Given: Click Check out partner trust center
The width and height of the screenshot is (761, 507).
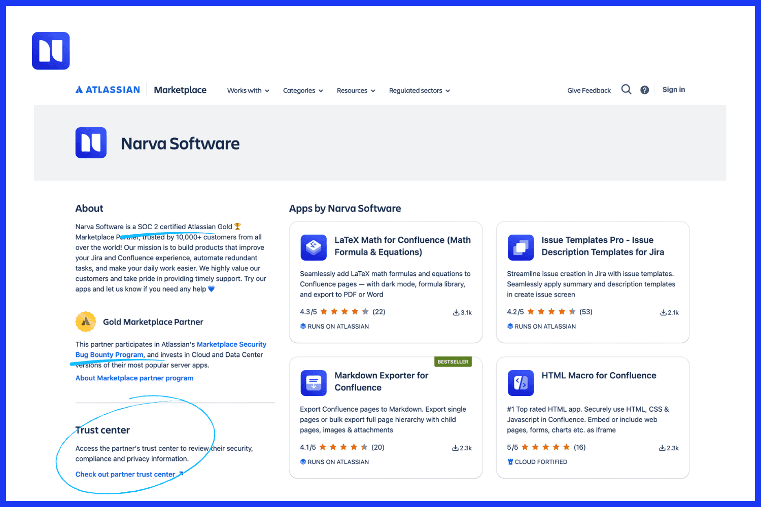Looking at the screenshot, I should (x=125, y=474).
